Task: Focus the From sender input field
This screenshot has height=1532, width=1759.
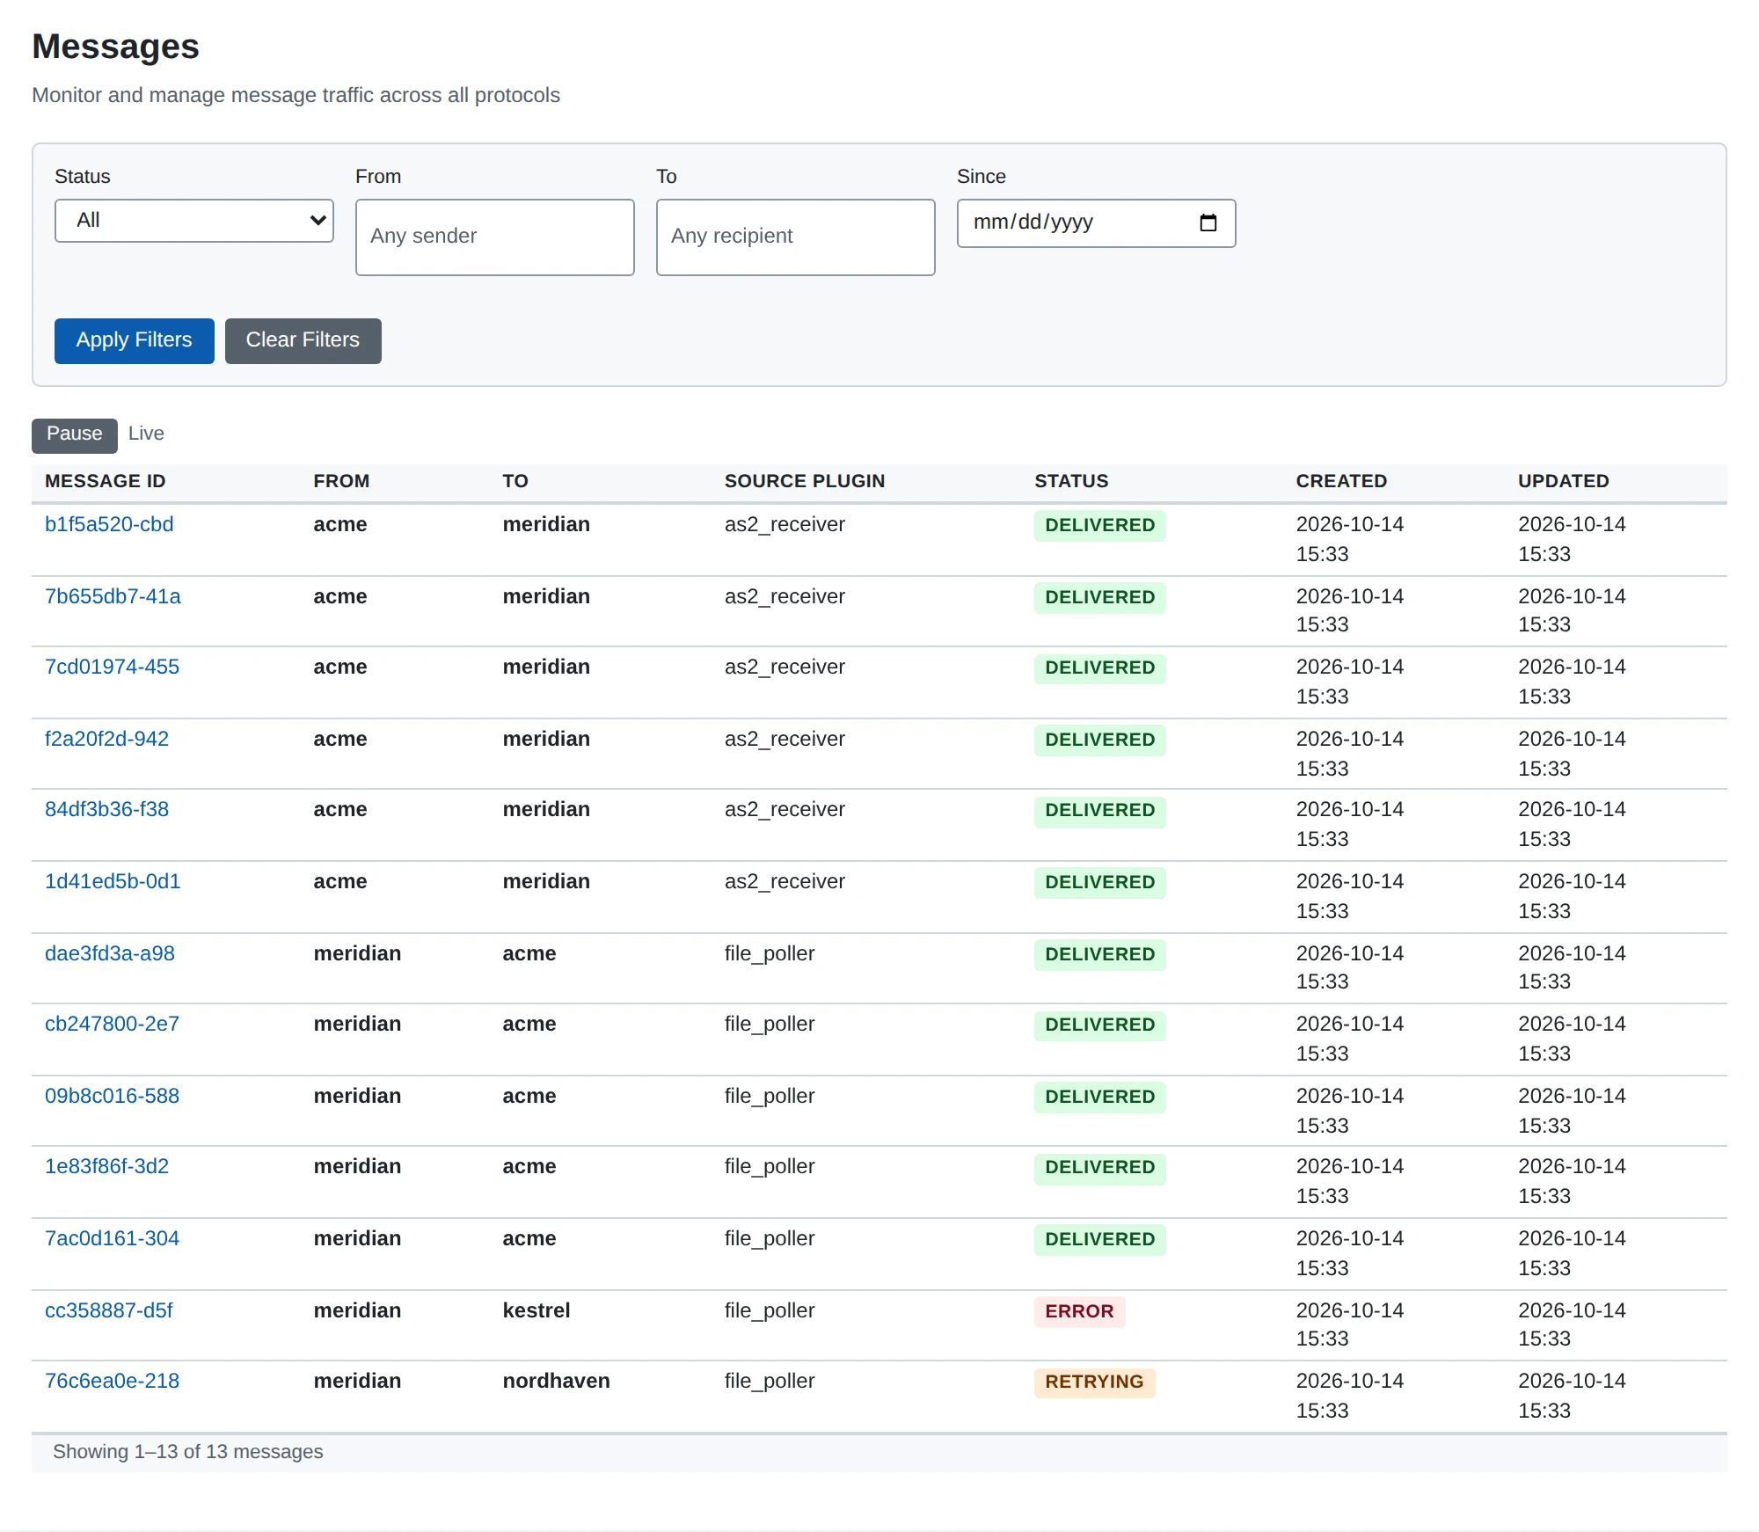Action: (495, 237)
